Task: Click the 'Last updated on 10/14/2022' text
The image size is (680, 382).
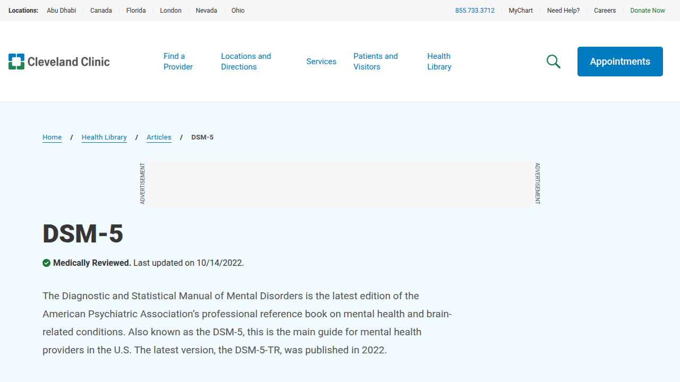Action: coord(189,263)
